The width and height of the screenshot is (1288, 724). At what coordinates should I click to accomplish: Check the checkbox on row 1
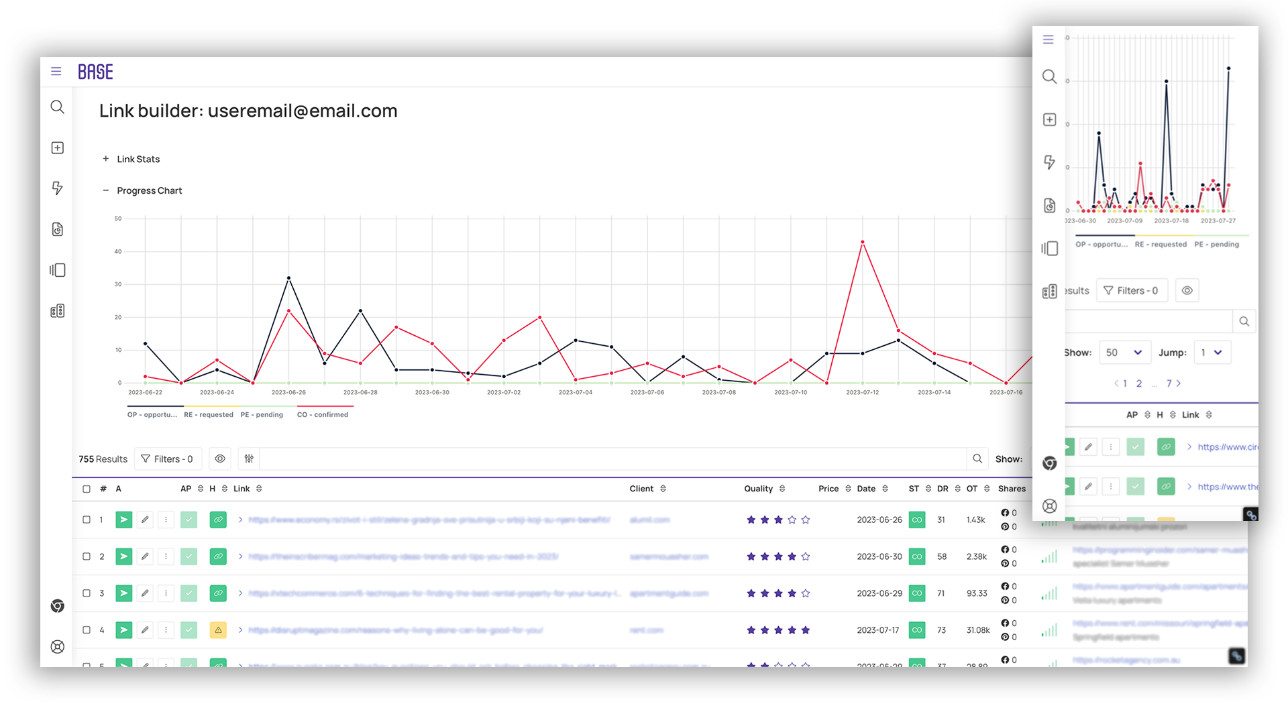(86, 520)
